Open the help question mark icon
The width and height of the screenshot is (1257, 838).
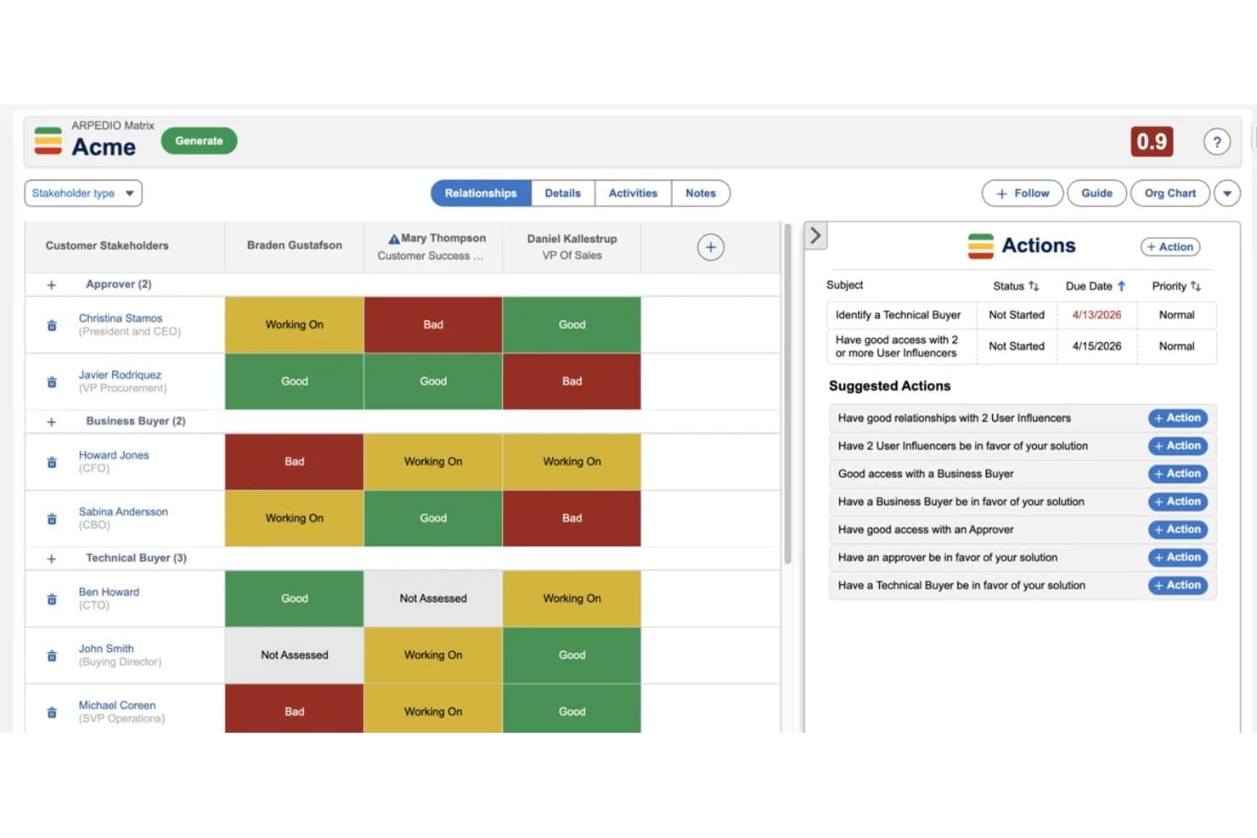pyautogui.click(x=1217, y=142)
